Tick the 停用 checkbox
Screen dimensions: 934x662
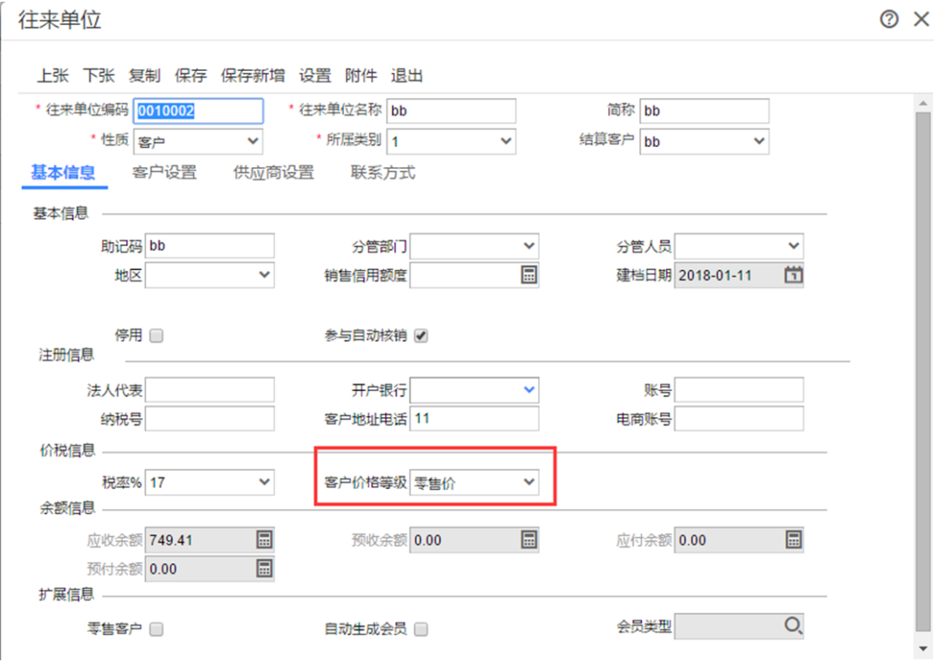point(156,336)
